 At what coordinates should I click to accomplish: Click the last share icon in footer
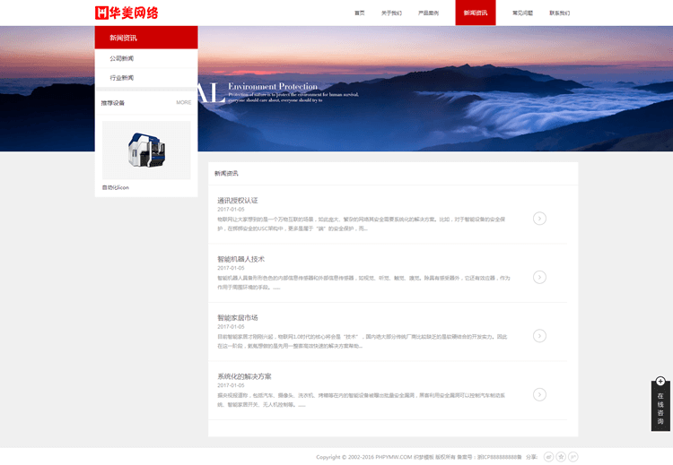coord(573,457)
